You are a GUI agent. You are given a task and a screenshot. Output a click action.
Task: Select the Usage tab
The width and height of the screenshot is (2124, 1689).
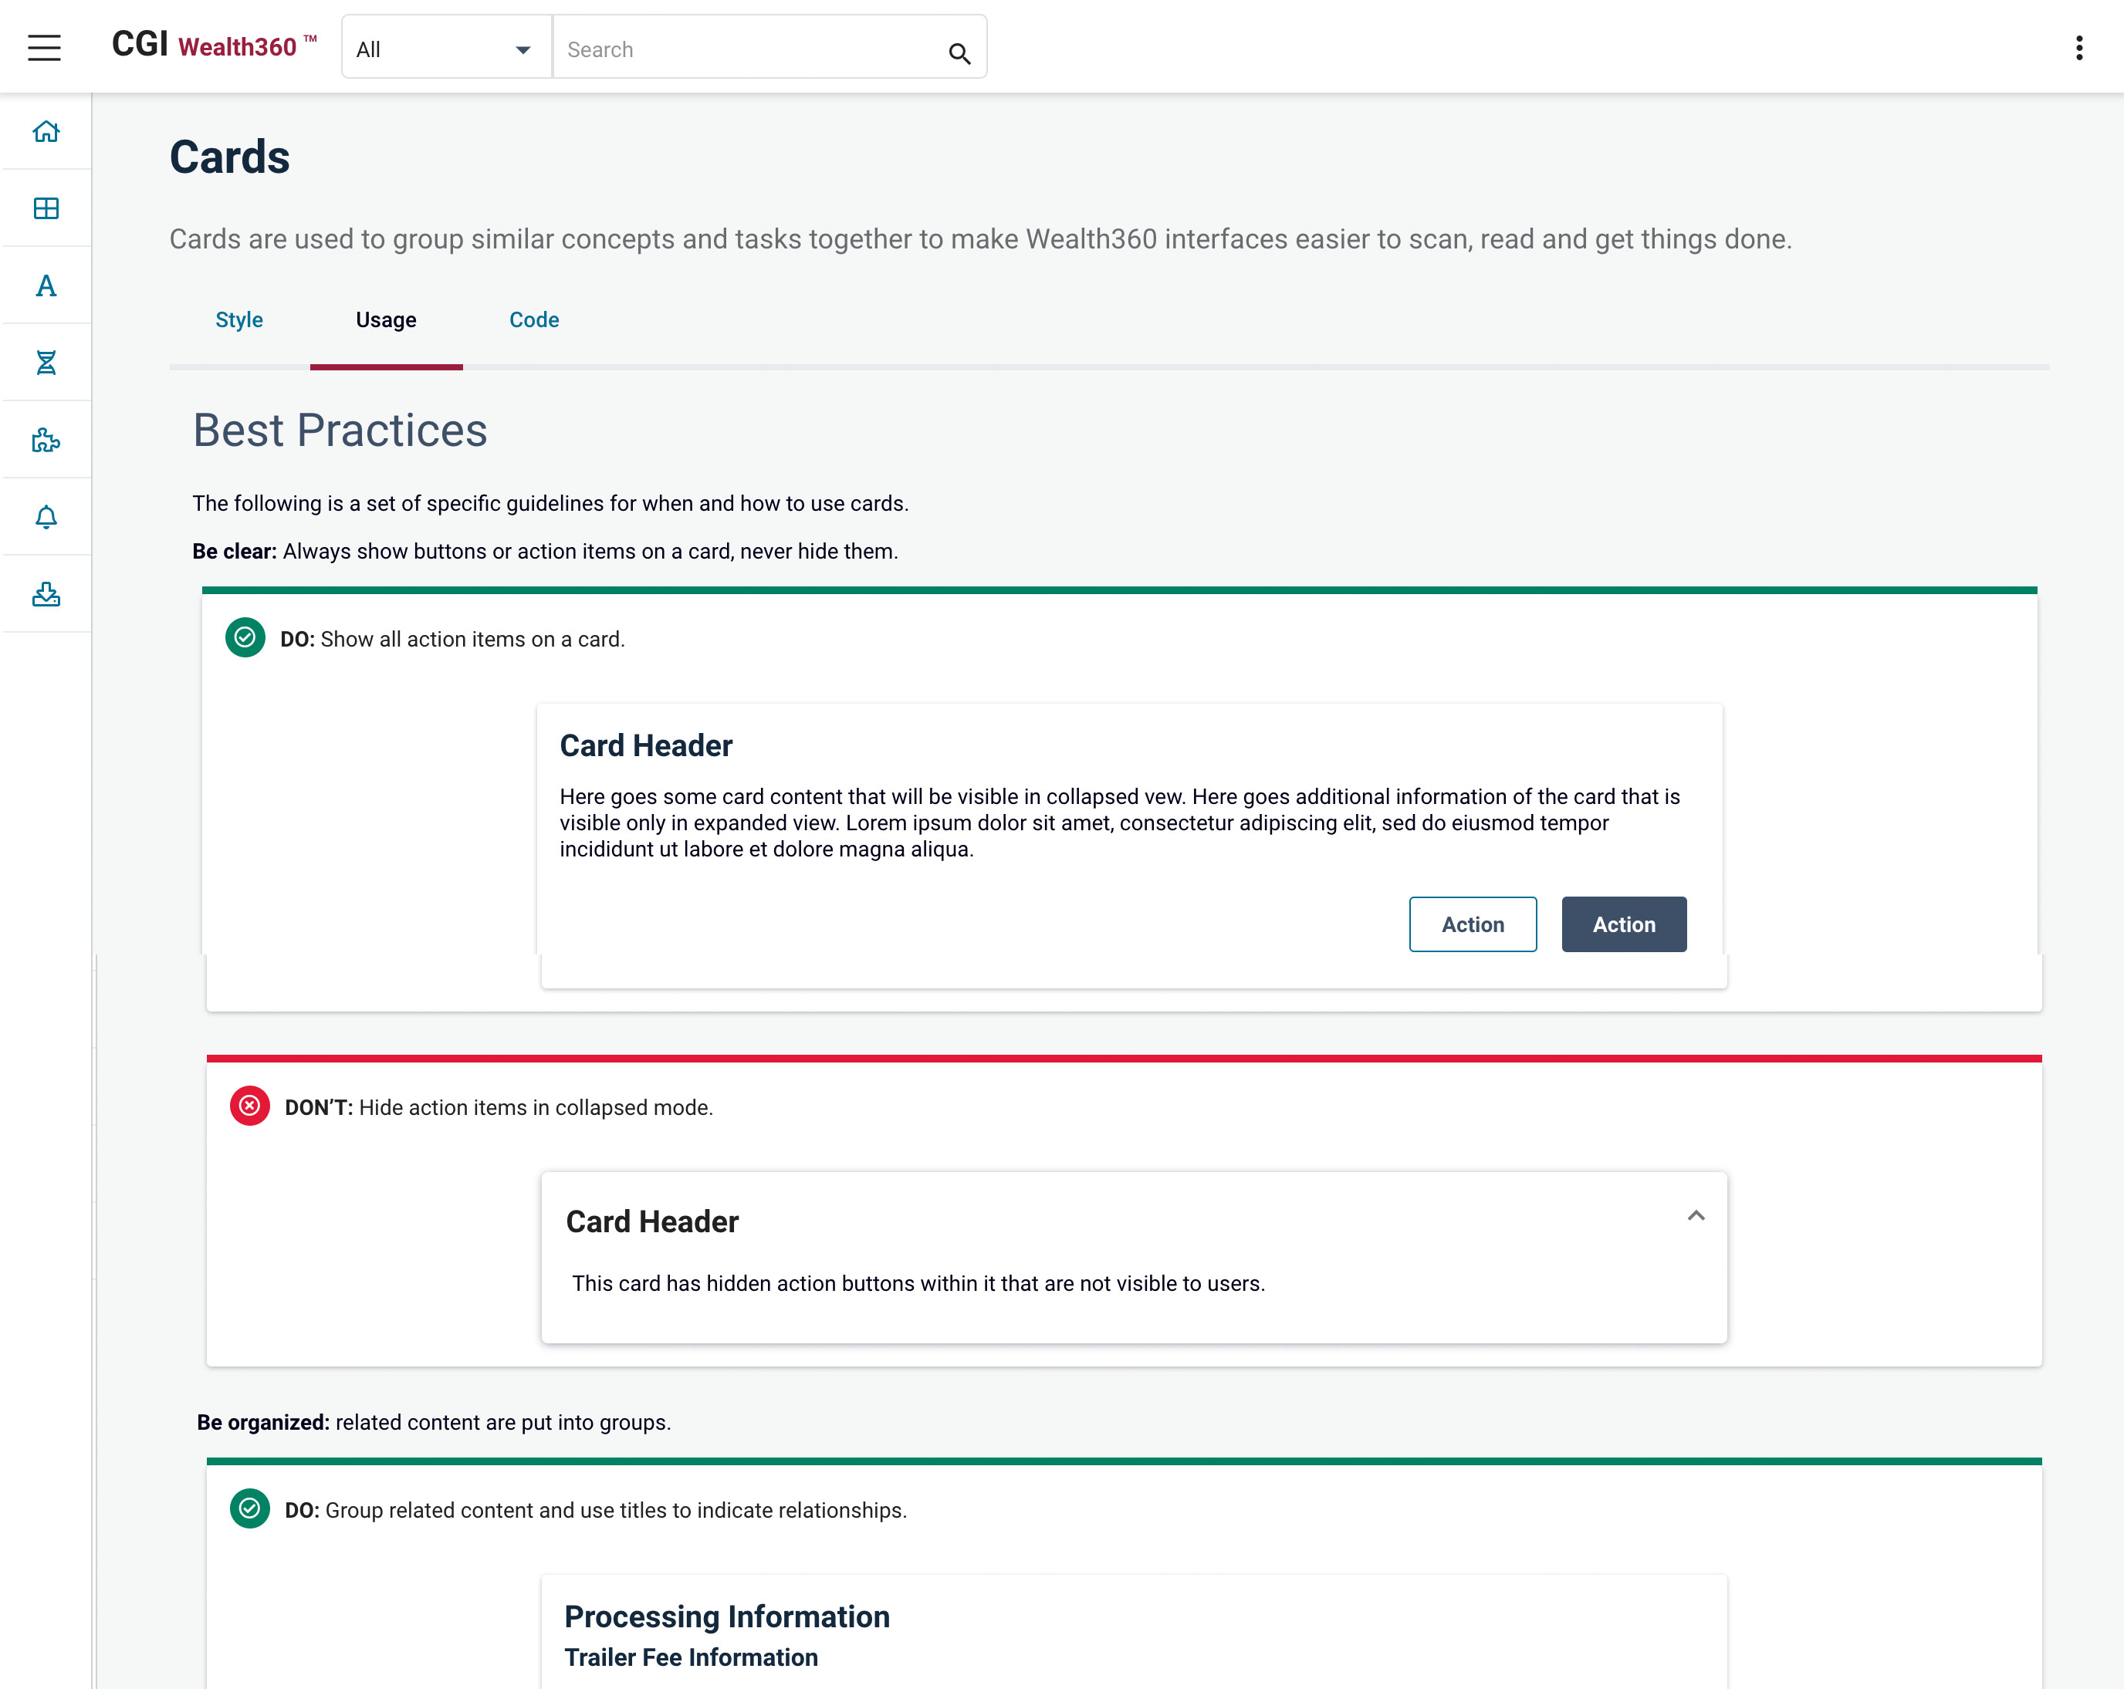(x=386, y=320)
